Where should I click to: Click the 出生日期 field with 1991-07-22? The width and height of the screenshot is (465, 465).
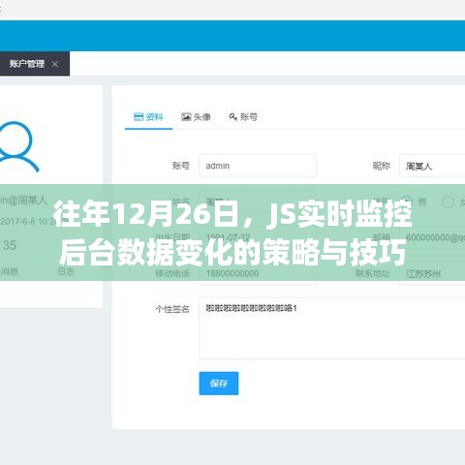coord(258,238)
